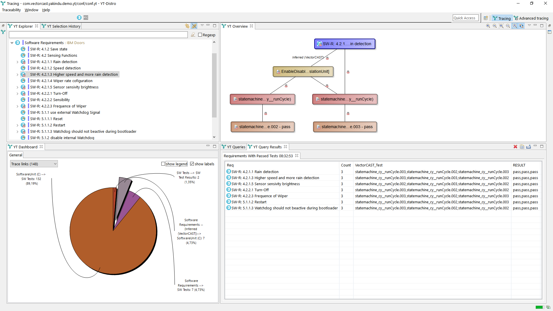This screenshot has width=553, height=311.
Task: Reset zoom to 1:1 in YT Overview
Action: [x=508, y=26]
